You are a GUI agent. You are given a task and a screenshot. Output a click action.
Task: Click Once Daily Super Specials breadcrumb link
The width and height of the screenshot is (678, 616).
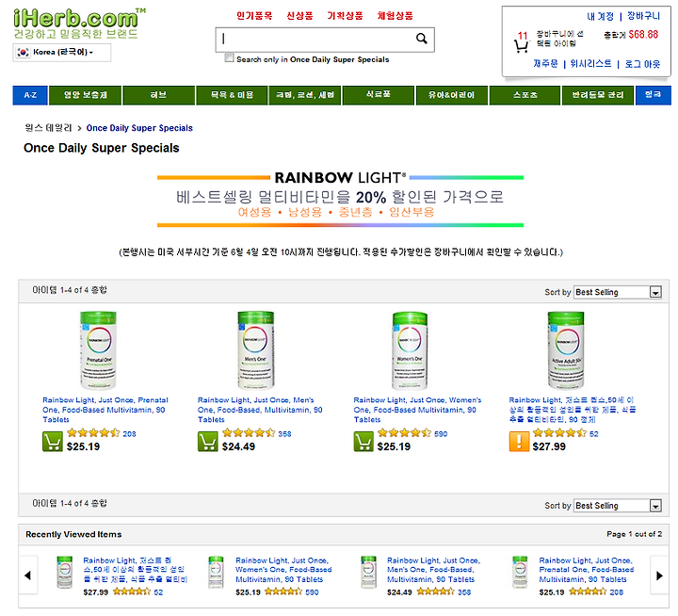point(139,128)
